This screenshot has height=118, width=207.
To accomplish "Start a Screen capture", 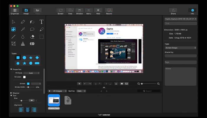I will click(x=61, y=12).
